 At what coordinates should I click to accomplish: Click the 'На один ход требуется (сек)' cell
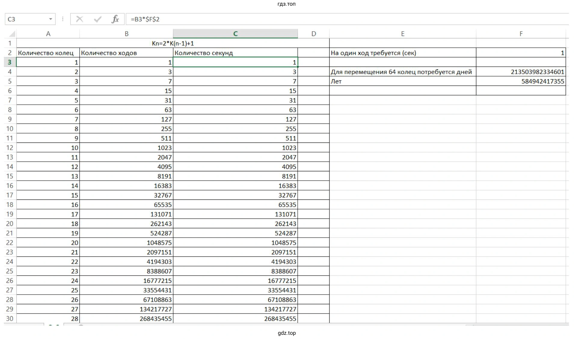402,53
